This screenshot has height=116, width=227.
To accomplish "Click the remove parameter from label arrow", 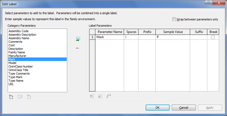I will click(78, 48).
